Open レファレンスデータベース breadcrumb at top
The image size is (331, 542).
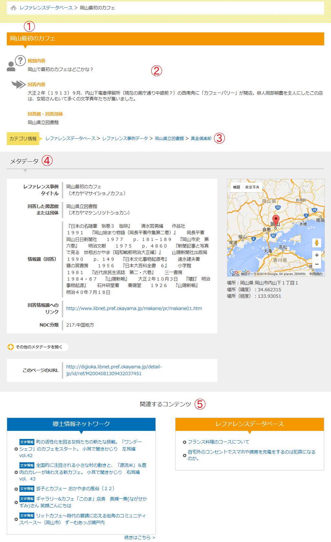click(x=46, y=8)
